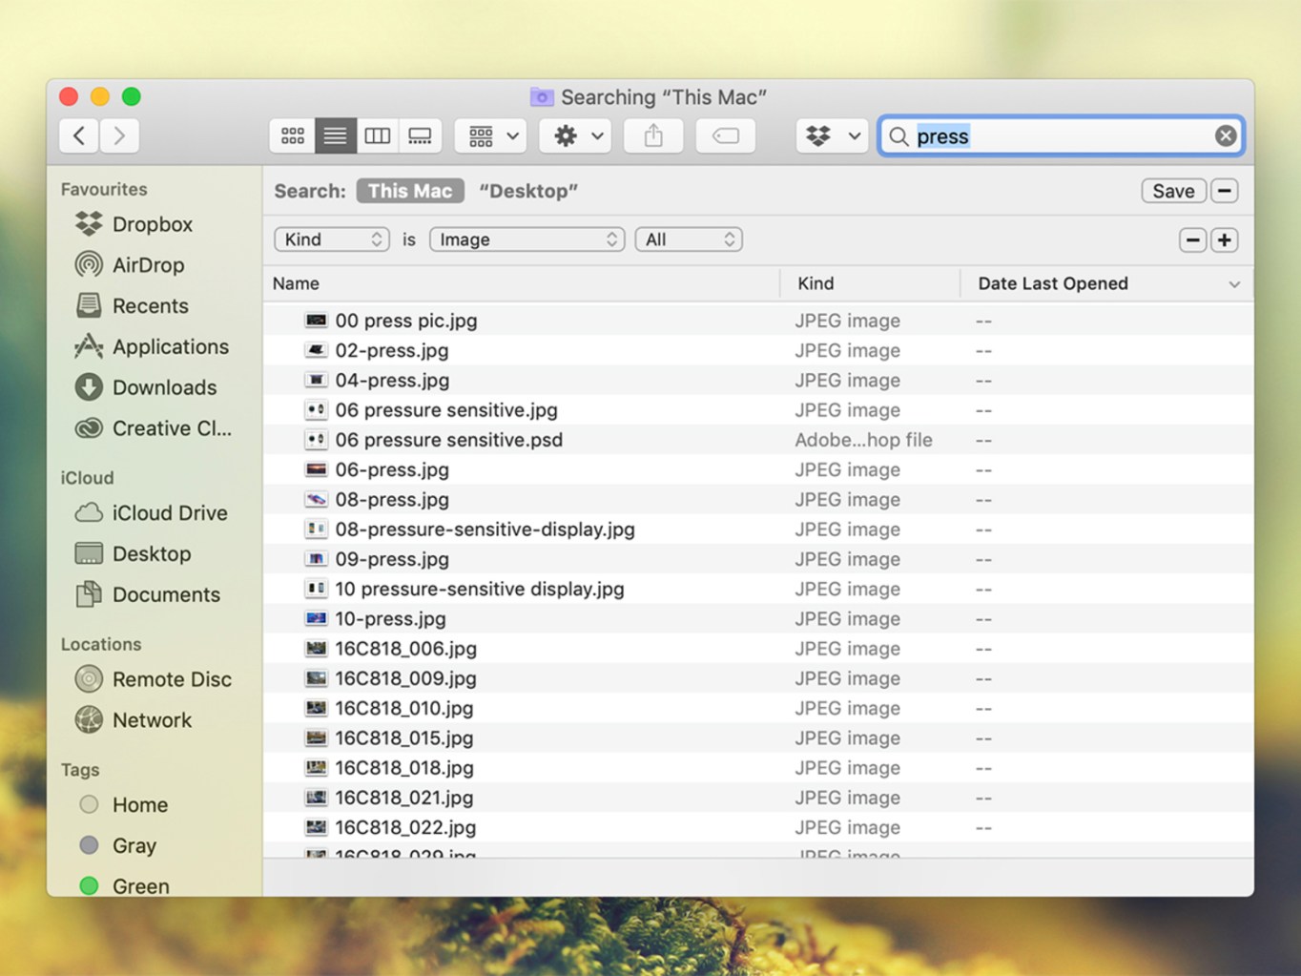Image resolution: width=1301 pixels, height=976 pixels.
Task: Switch to icon view
Action: 292,135
